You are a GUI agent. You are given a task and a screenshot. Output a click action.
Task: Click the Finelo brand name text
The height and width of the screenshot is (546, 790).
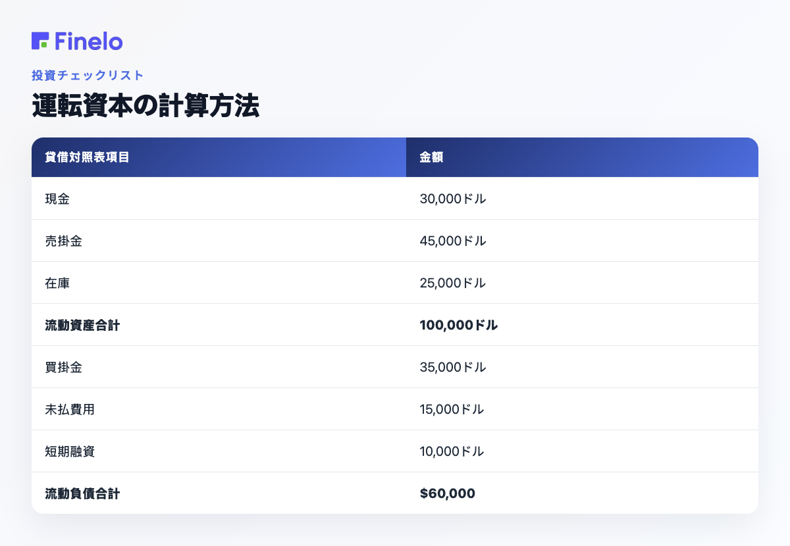[x=89, y=41]
